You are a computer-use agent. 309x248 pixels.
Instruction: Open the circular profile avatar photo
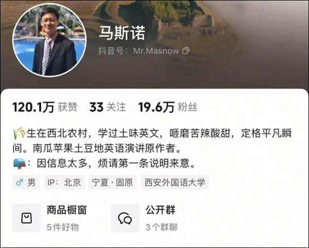(x=49, y=40)
